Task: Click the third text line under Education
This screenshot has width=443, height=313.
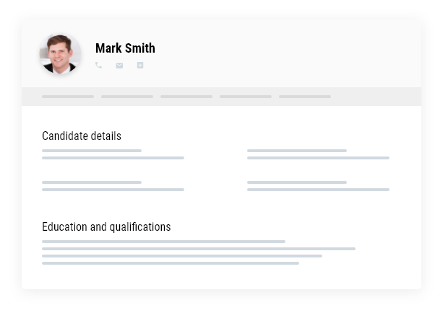Action: (182, 256)
